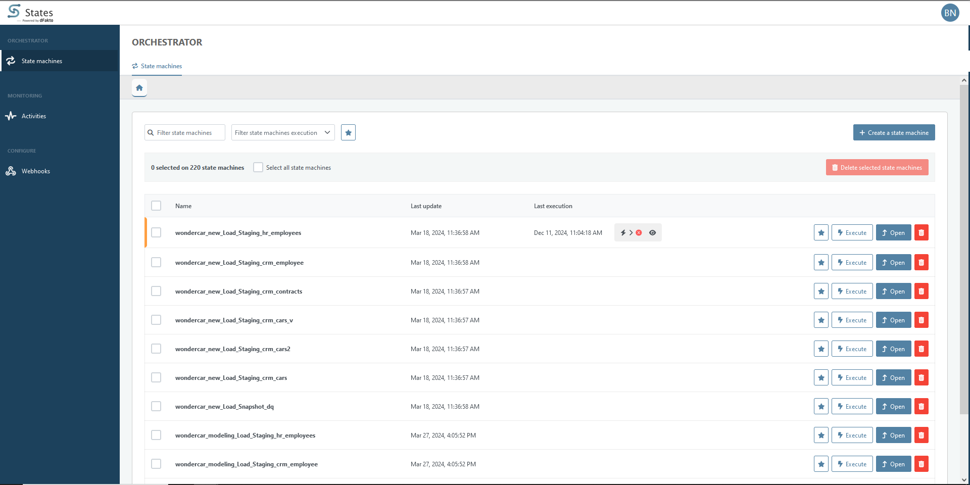Open the BN user avatar

coord(950,13)
